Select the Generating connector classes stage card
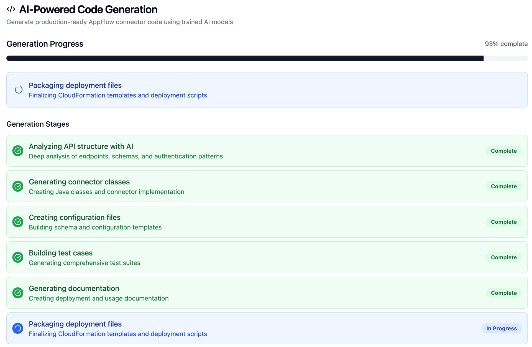The image size is (532, 347). [x=266, y=186]
